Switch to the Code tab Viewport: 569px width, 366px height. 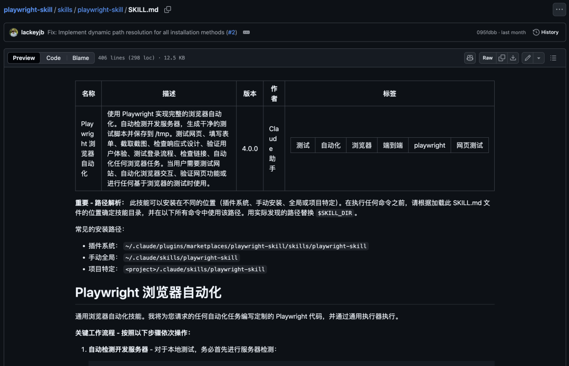coord(53,58)
